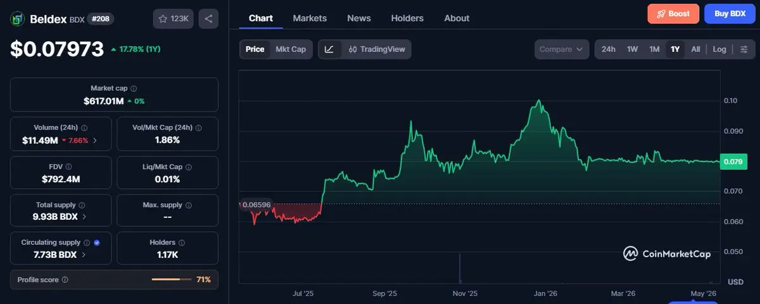
Task: Open the Markets tab
Action: (309, 18)
